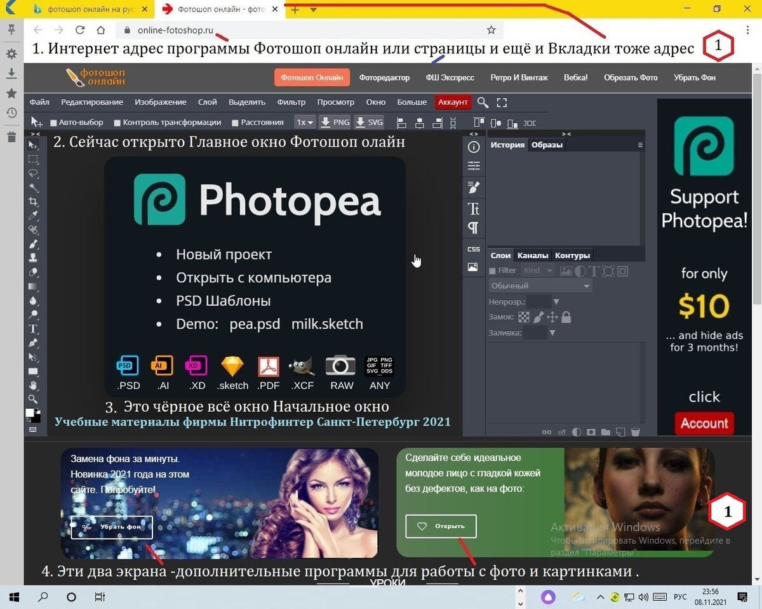Open the Kind filter dropdown
The image size is (762, 609).
[x=538, y=271]
